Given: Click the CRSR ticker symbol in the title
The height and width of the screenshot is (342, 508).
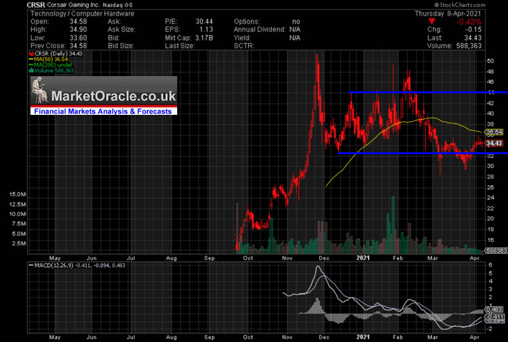Looking at the screenshot, I should [36, 5].
